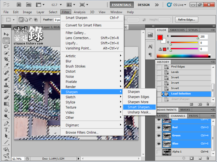Select the Spot Healing Brush tool
This screenshot has width=217, height=162.
[x=6, y=73]
